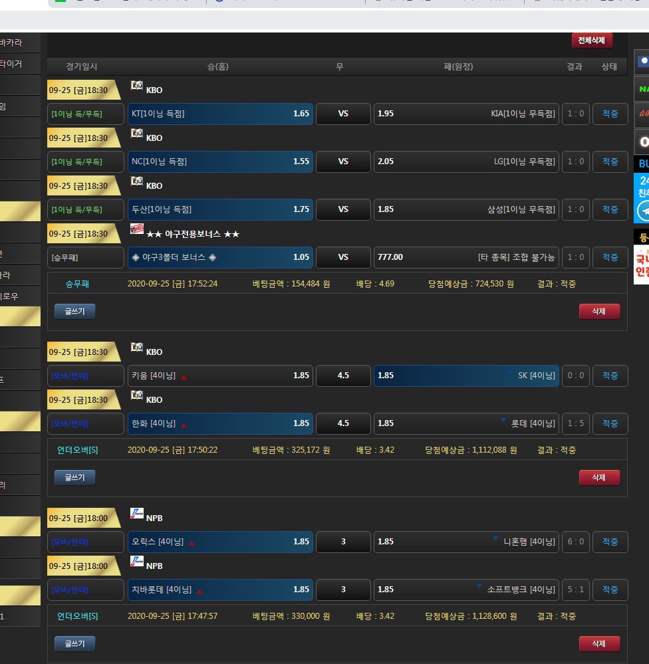This screenshot has width=649, height=664.
Task: Click the 4.5 handicap line for 키움 game
Action: click(x=343, y=376)
